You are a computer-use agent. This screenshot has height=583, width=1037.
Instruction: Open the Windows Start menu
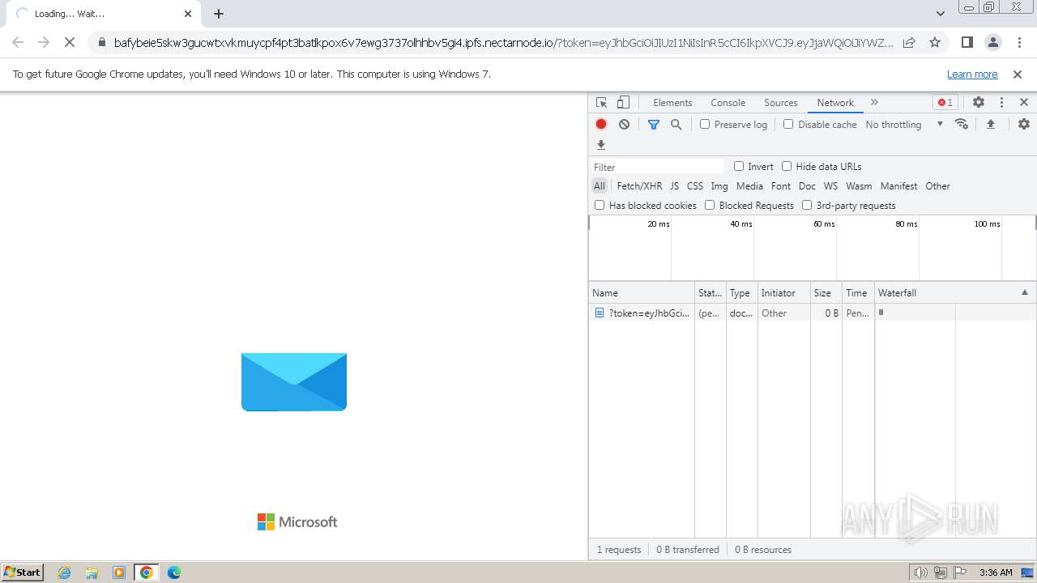(23, 572)
